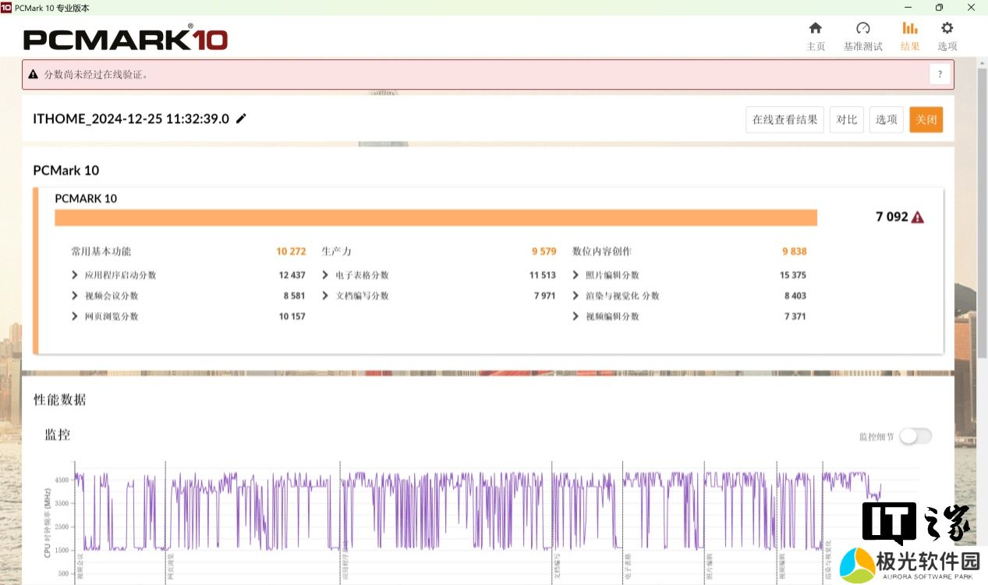Restore down the PCMark 10 window
This screenshot has height=585, width=988.
pos(939,8)
